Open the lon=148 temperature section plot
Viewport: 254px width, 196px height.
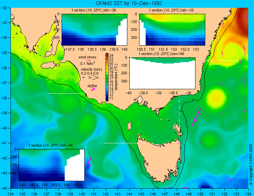[x=162, y=73]
